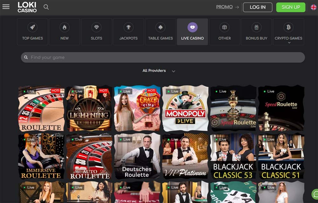Open VIP Platinum table
318x203 pixels.
click(185, 156)
